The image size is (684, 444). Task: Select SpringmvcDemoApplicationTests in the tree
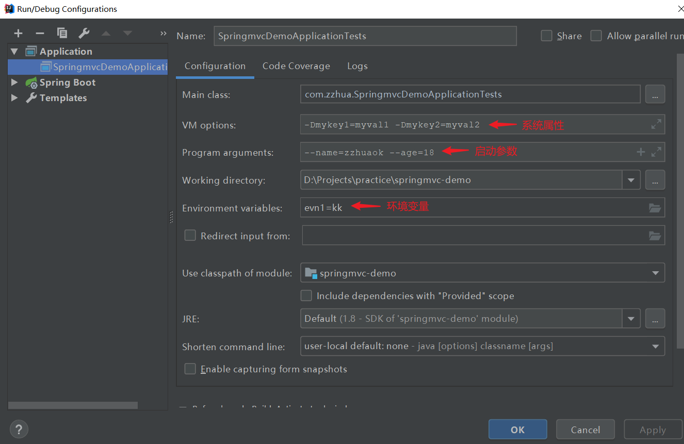[88, 67]
